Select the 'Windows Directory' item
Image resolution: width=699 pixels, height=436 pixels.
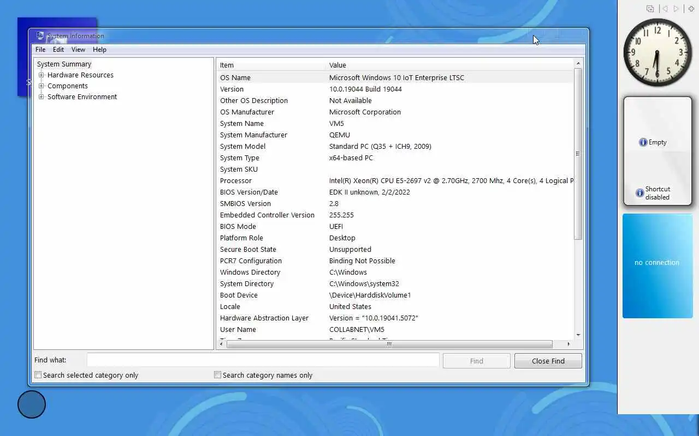pyautogui.click(x=250, y=272)
